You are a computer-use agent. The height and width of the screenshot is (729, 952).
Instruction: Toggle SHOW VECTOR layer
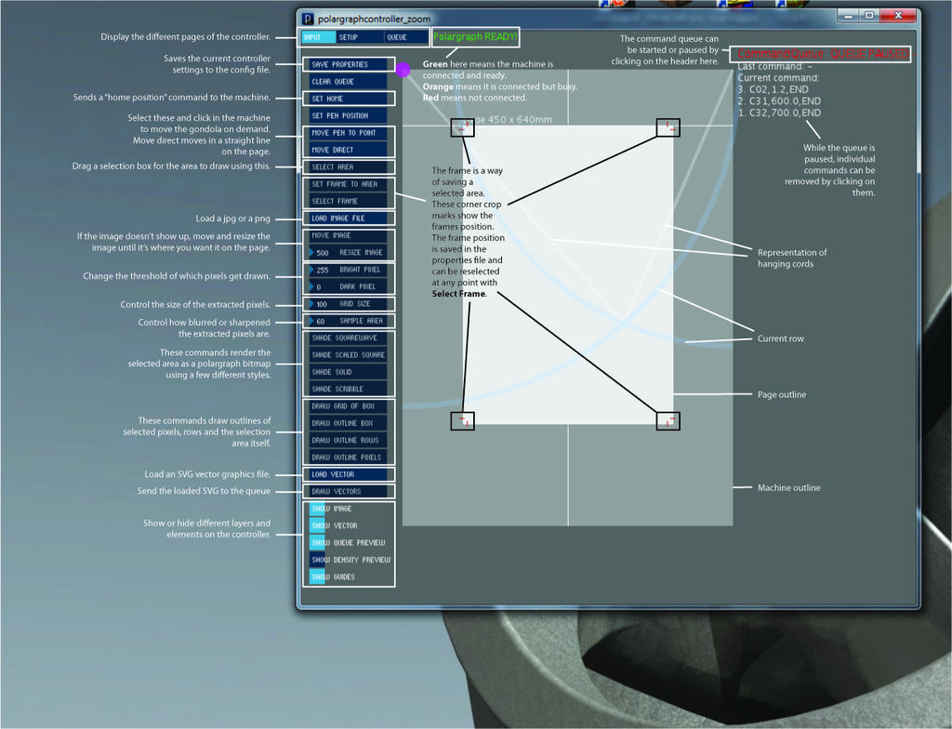[x=318, y=525]
